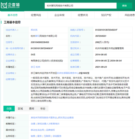135x139 pixels.
Task: Click legal representative link 郑庆亮
Action: 34,30
